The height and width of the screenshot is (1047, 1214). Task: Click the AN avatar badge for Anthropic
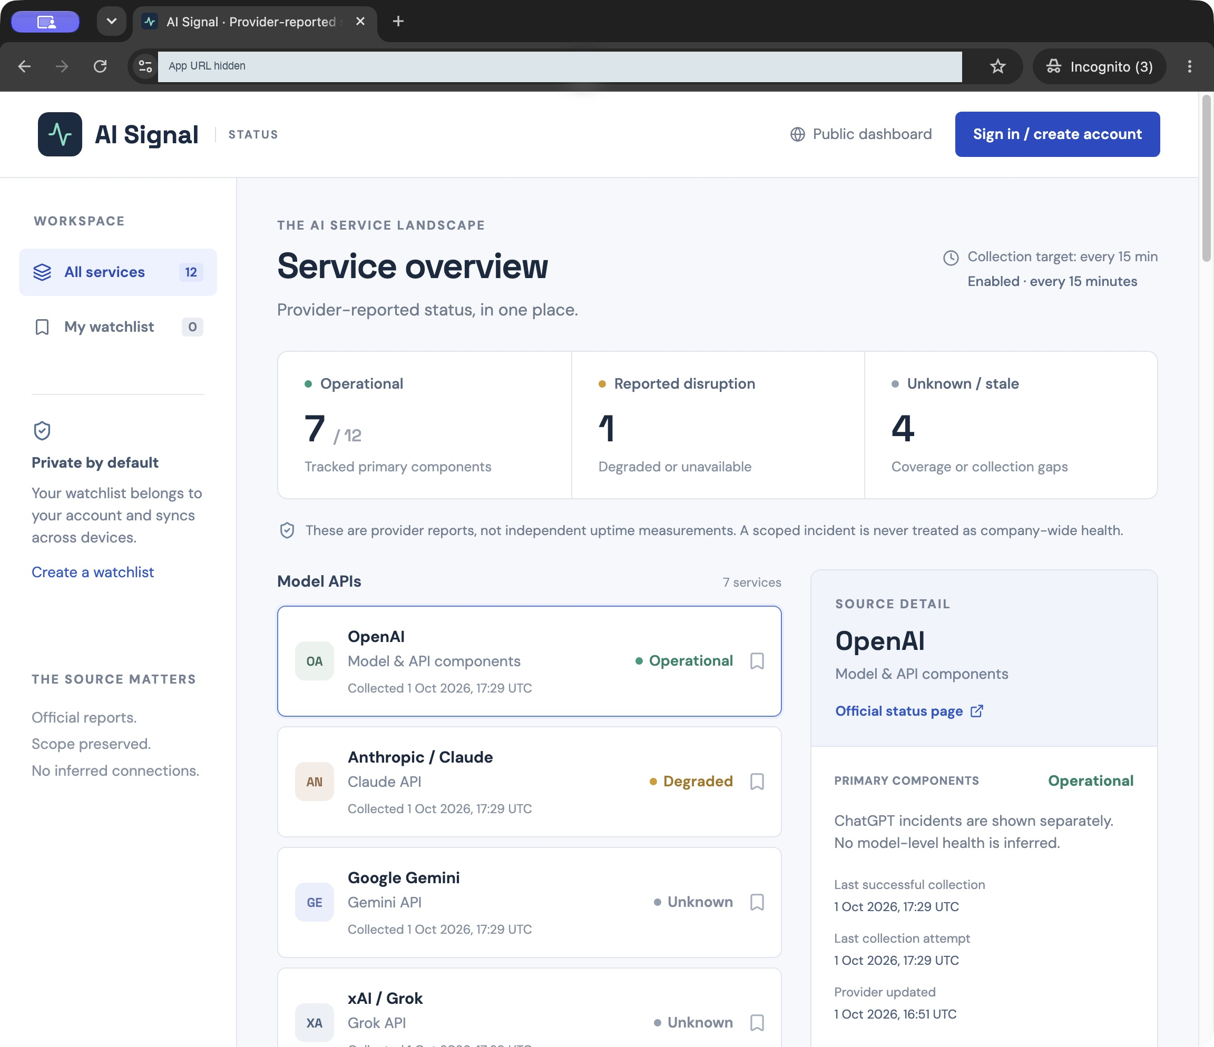pyautogui.click(x=315, y=782)
